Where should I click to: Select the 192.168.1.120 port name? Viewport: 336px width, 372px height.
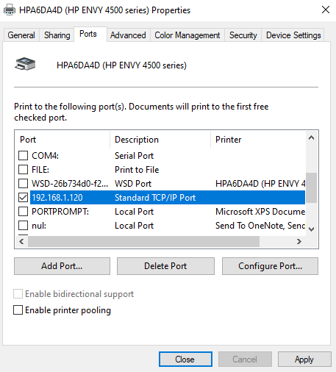(57, 198)
